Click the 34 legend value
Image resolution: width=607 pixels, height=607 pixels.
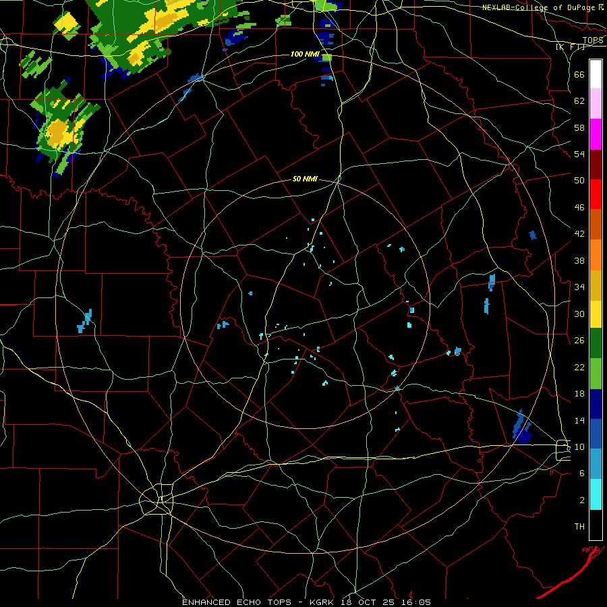click(579, 287)
